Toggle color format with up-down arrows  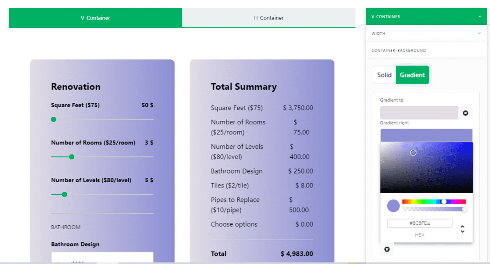click(x=462, y=229)
